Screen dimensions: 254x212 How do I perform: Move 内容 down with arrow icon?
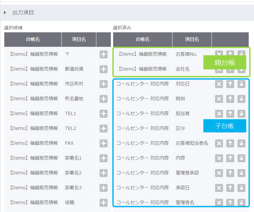coord(241,158)
